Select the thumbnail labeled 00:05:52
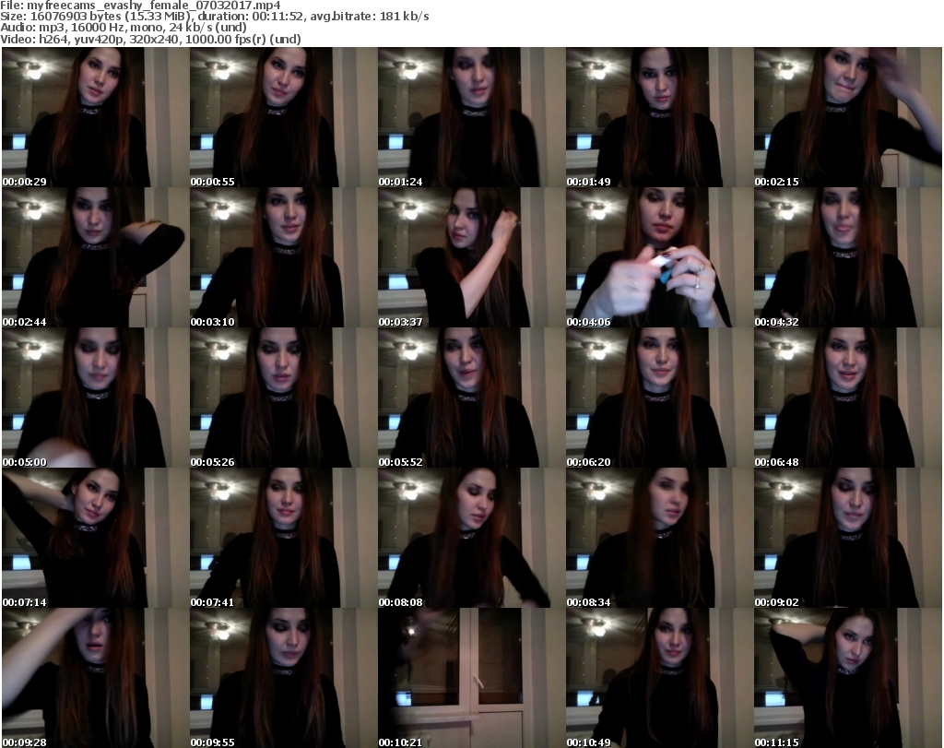944x748 pixels. click(471, 398)
